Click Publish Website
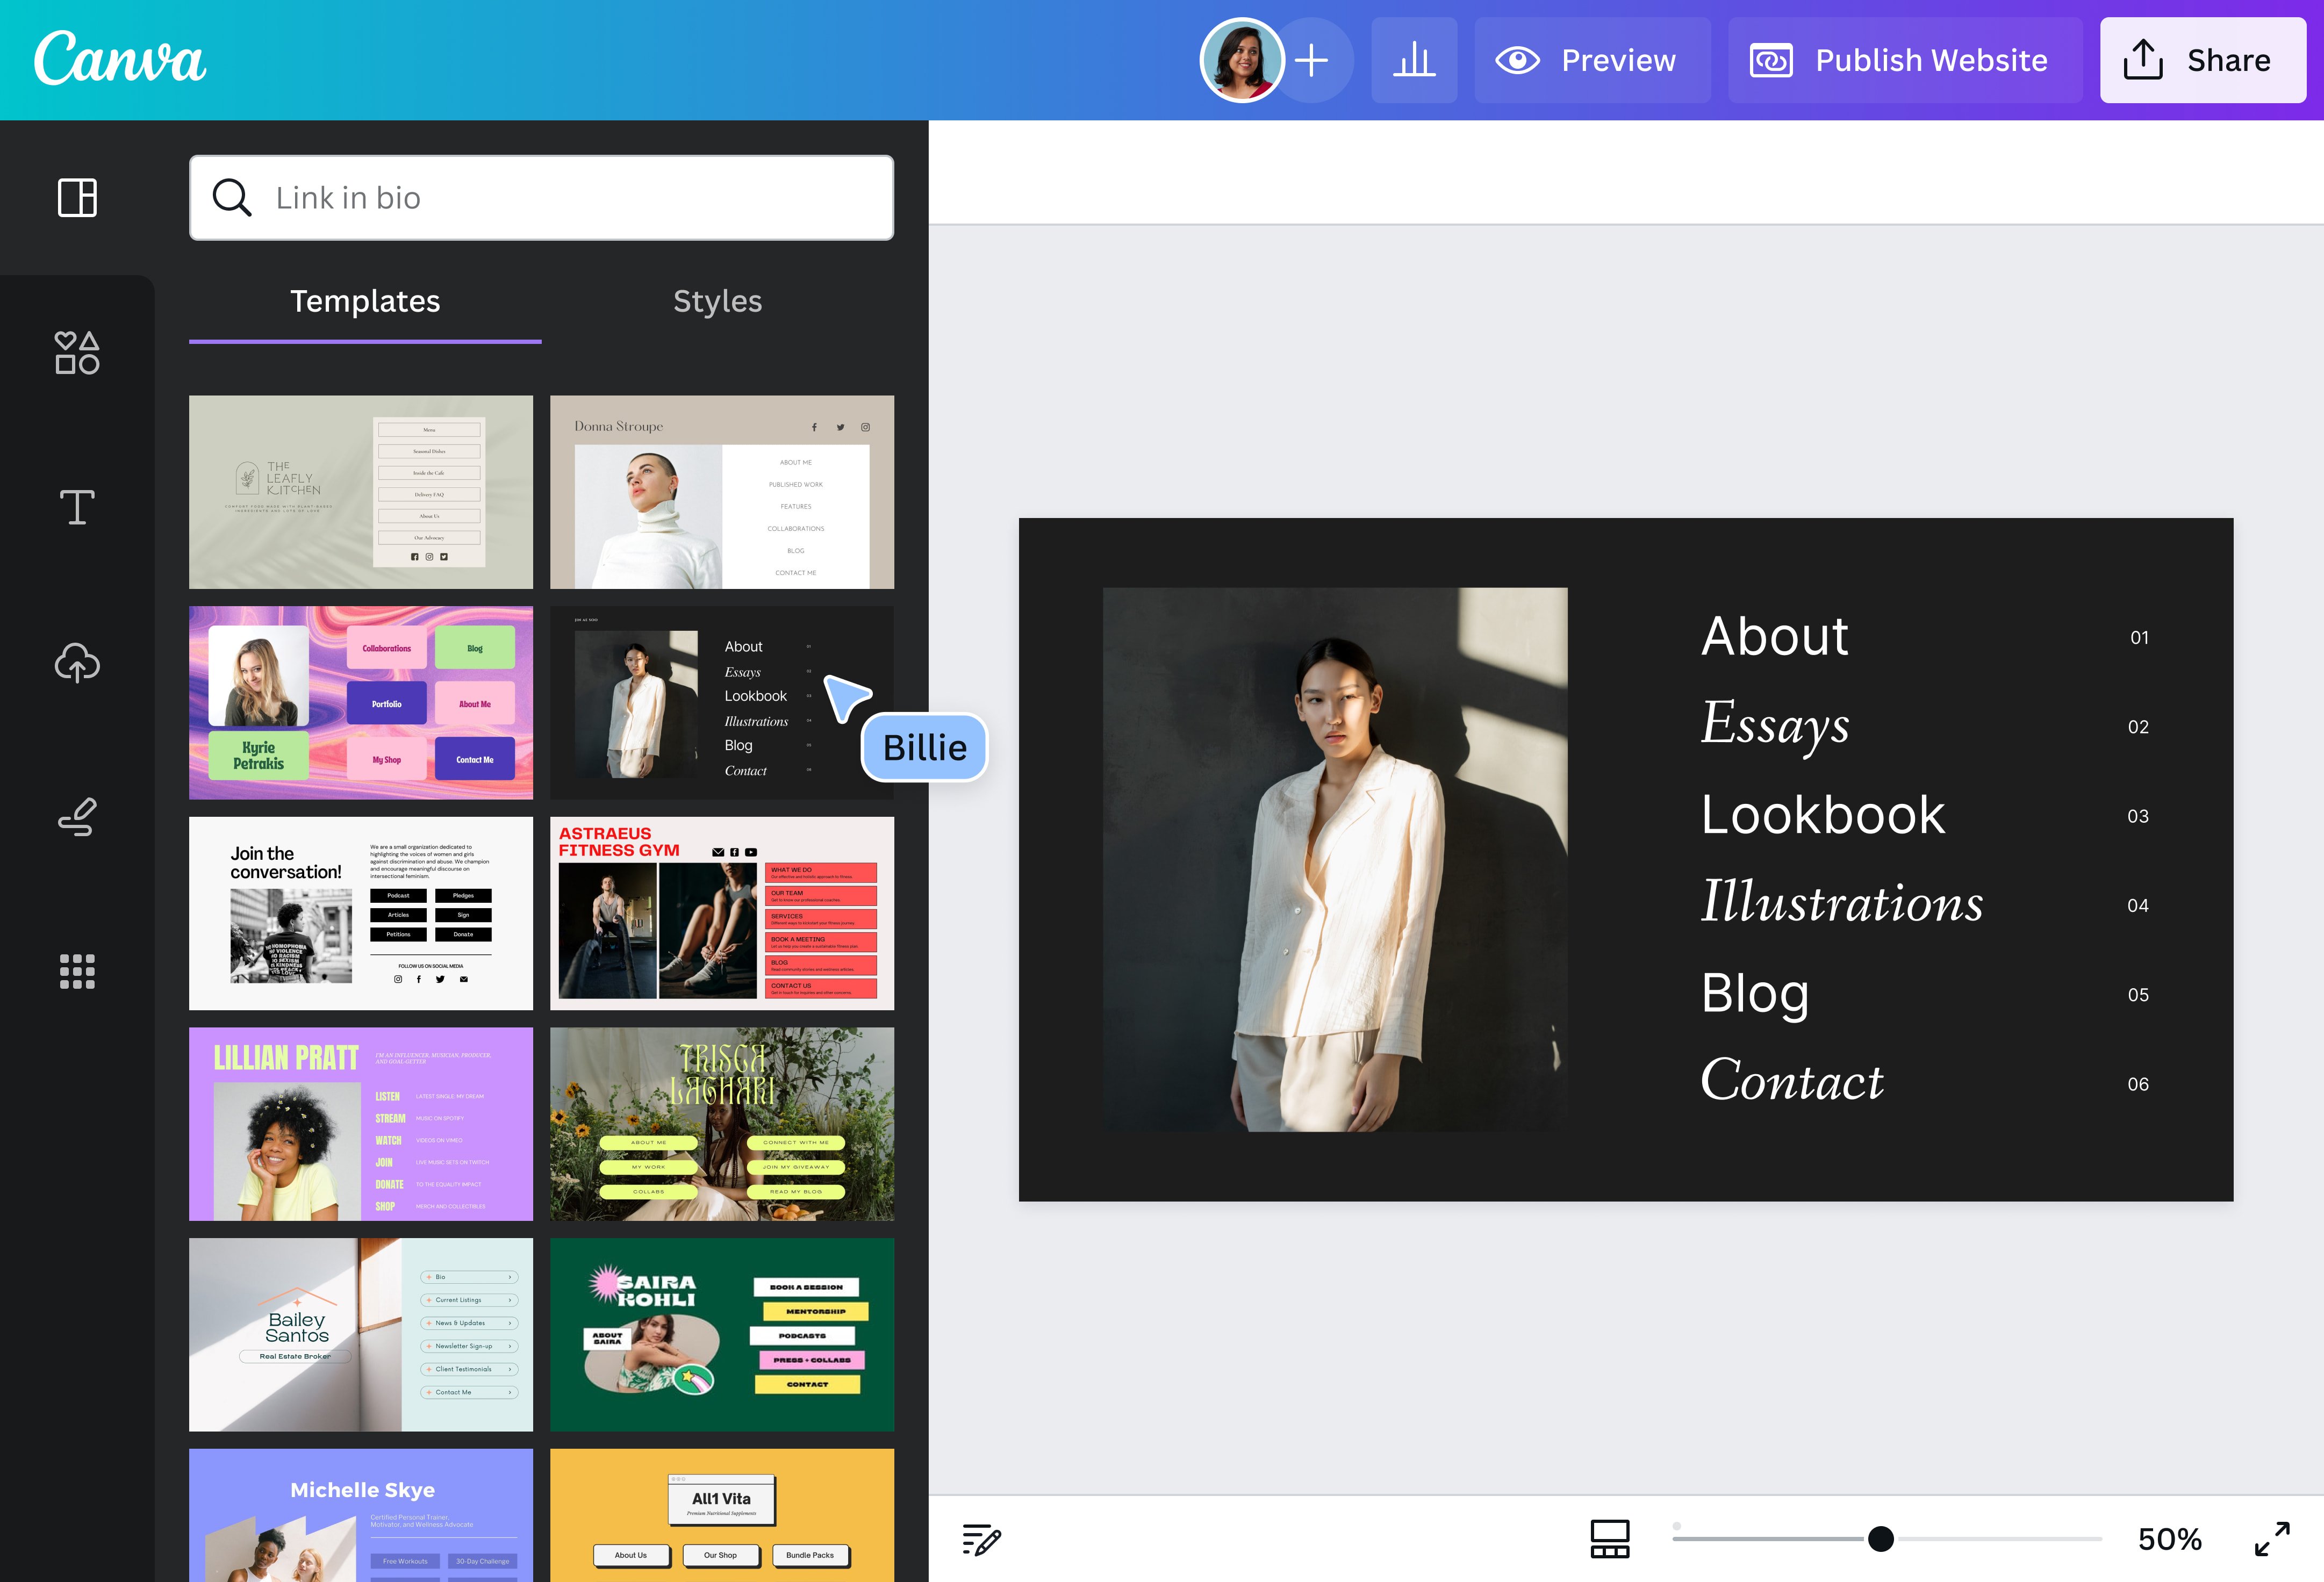2324x1582 pixels. tap(1903, 60)
